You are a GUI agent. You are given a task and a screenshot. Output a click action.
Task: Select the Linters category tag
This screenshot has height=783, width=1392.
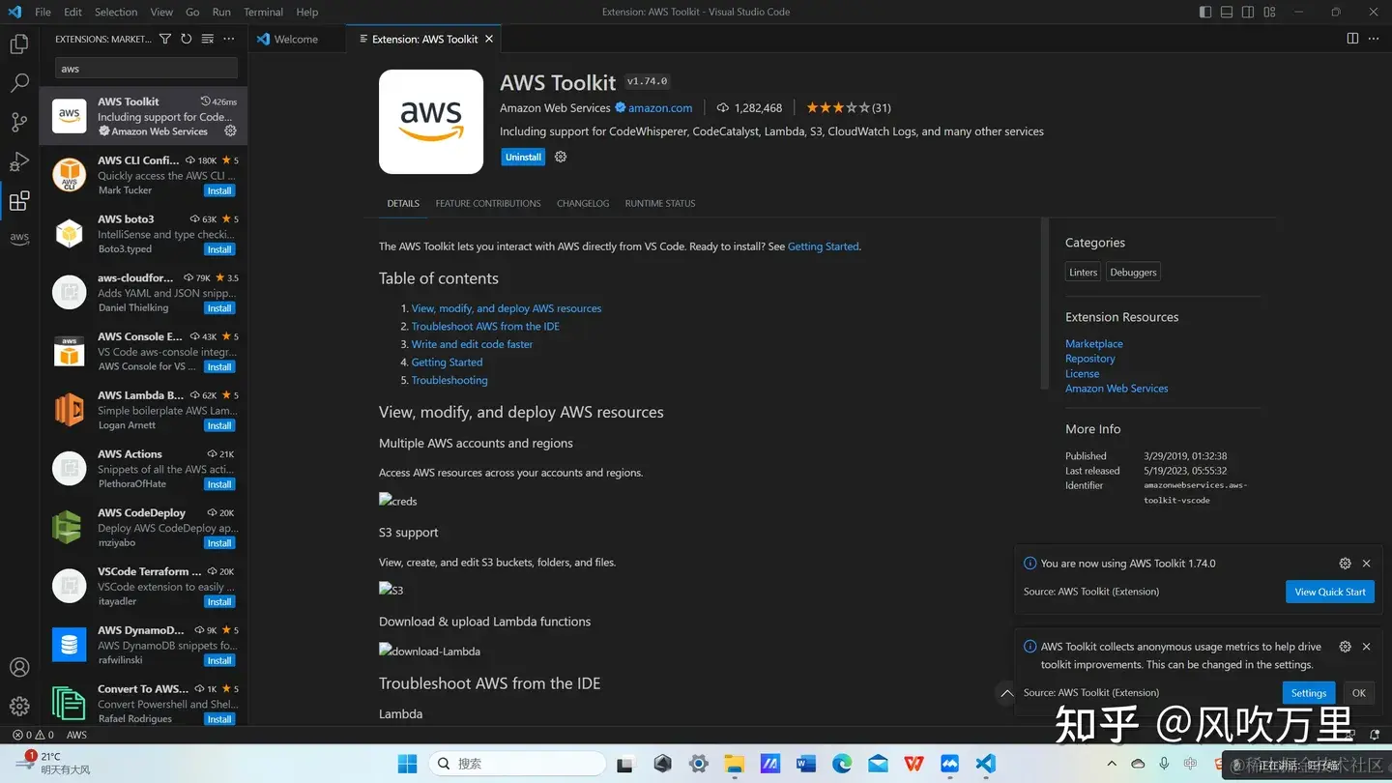(1083, 273)
